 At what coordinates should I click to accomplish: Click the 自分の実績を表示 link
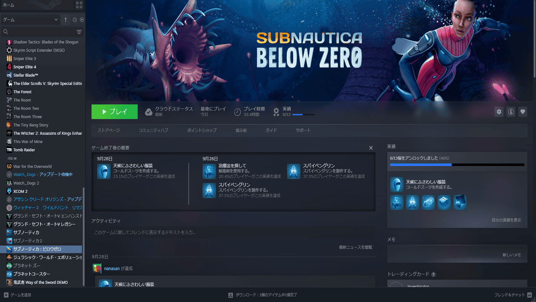click(x=506, y=220)
